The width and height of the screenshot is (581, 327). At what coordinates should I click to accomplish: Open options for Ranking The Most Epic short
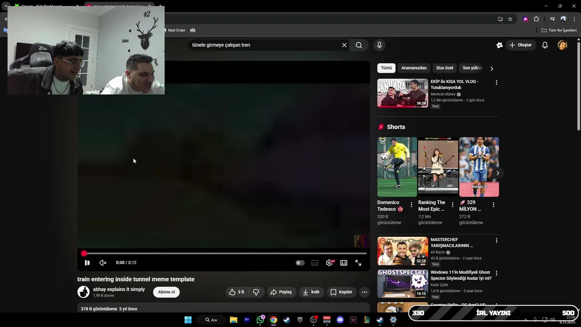(453, 205)
